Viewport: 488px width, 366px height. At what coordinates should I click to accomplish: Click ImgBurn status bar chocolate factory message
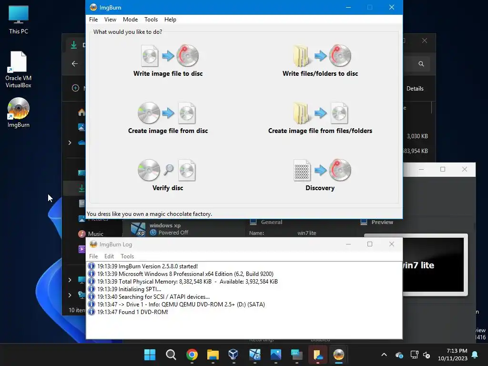[149, 214]
